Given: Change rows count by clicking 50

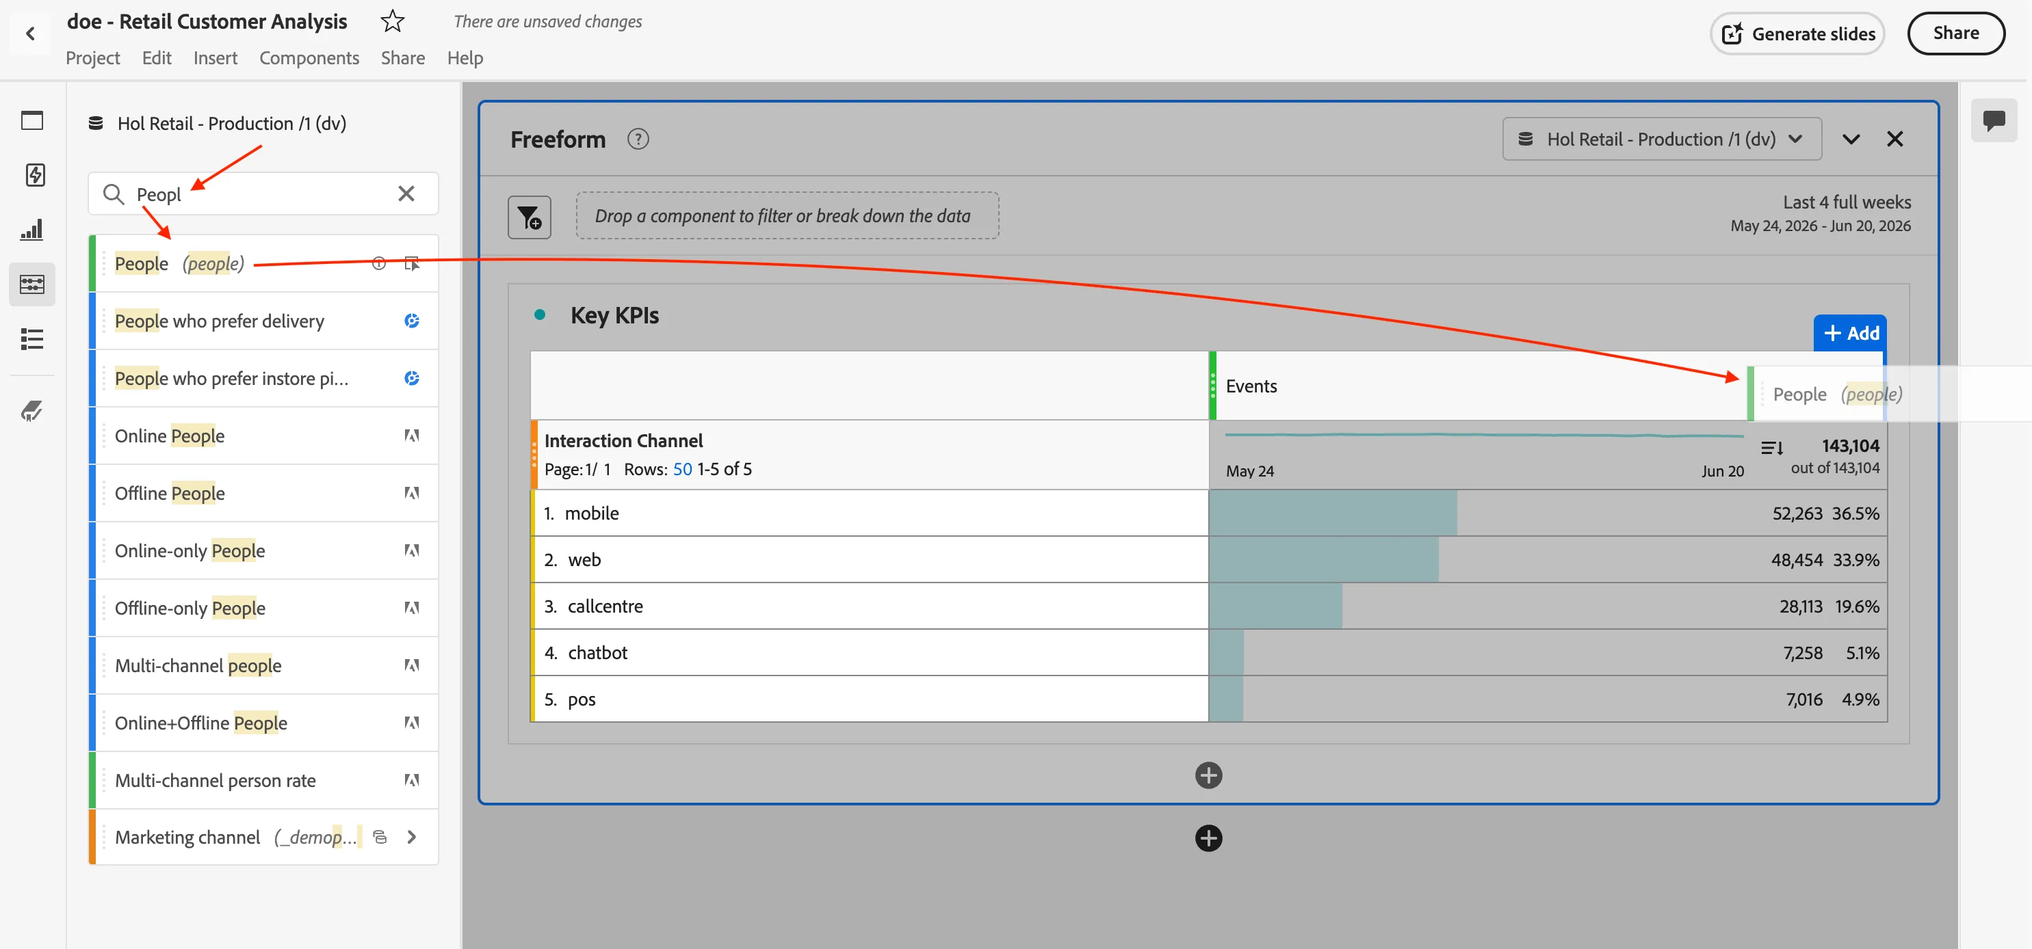Looking at the screenshot, I should pyautogui.click(x=682, y=469).
